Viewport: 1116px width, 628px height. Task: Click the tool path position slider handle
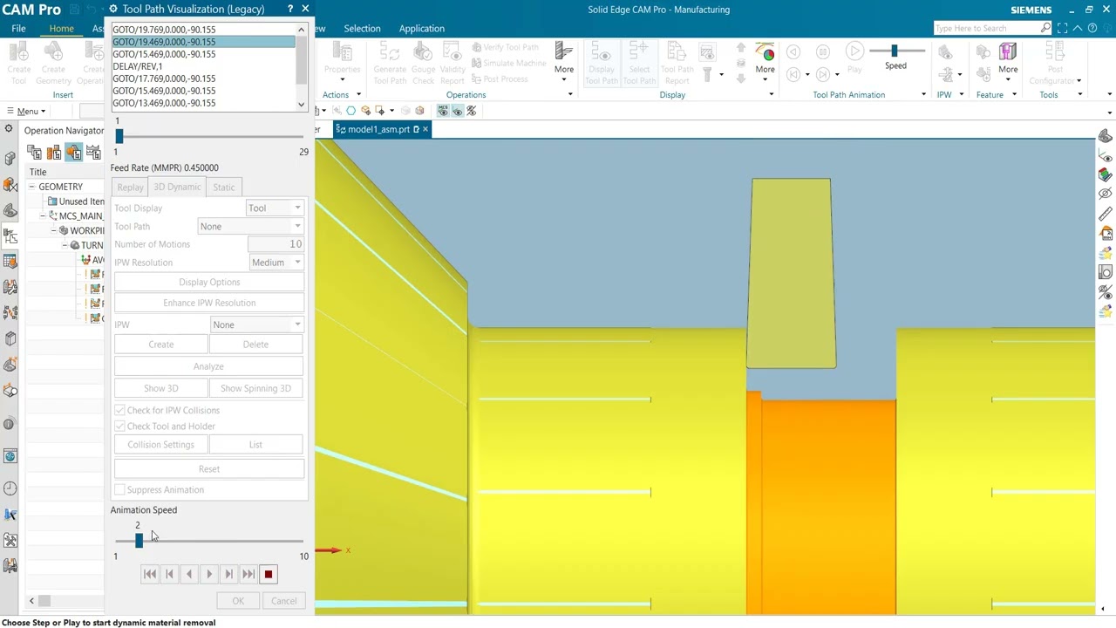[119, 136]
